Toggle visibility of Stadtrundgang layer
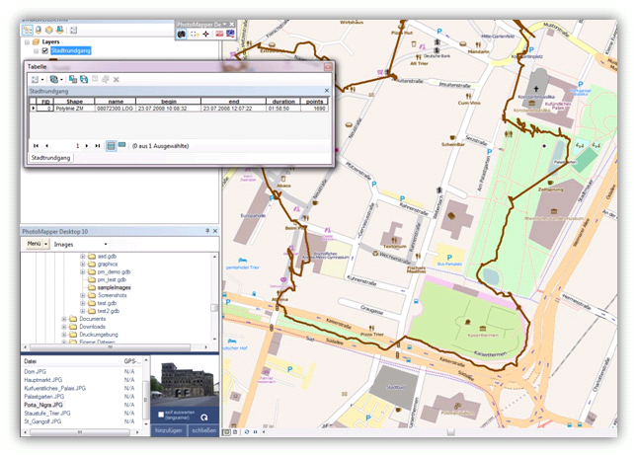This screenshot has width=637, height=457. [x=45, y=51]
